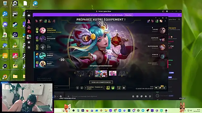Screen dimensions: 202x113
Task: Open Chrome in the taskbar
Action: (x=115, y=110)
